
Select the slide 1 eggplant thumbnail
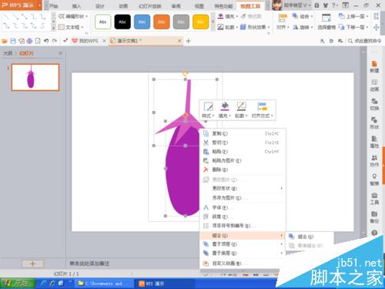pos(35,77)
